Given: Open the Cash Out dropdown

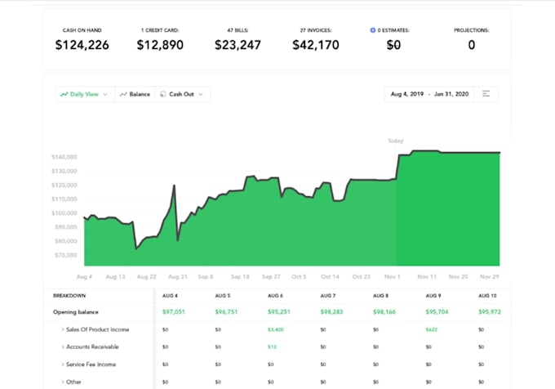Looking at the screenshot, I should pyautogui.click(x=182, y=94).
